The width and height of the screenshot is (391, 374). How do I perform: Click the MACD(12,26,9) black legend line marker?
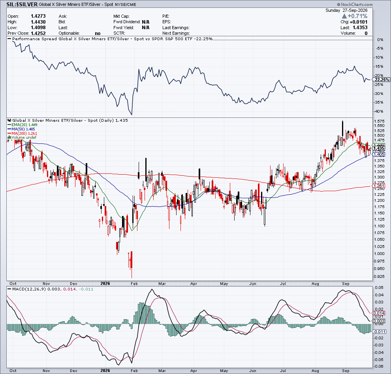pos(9,289)
